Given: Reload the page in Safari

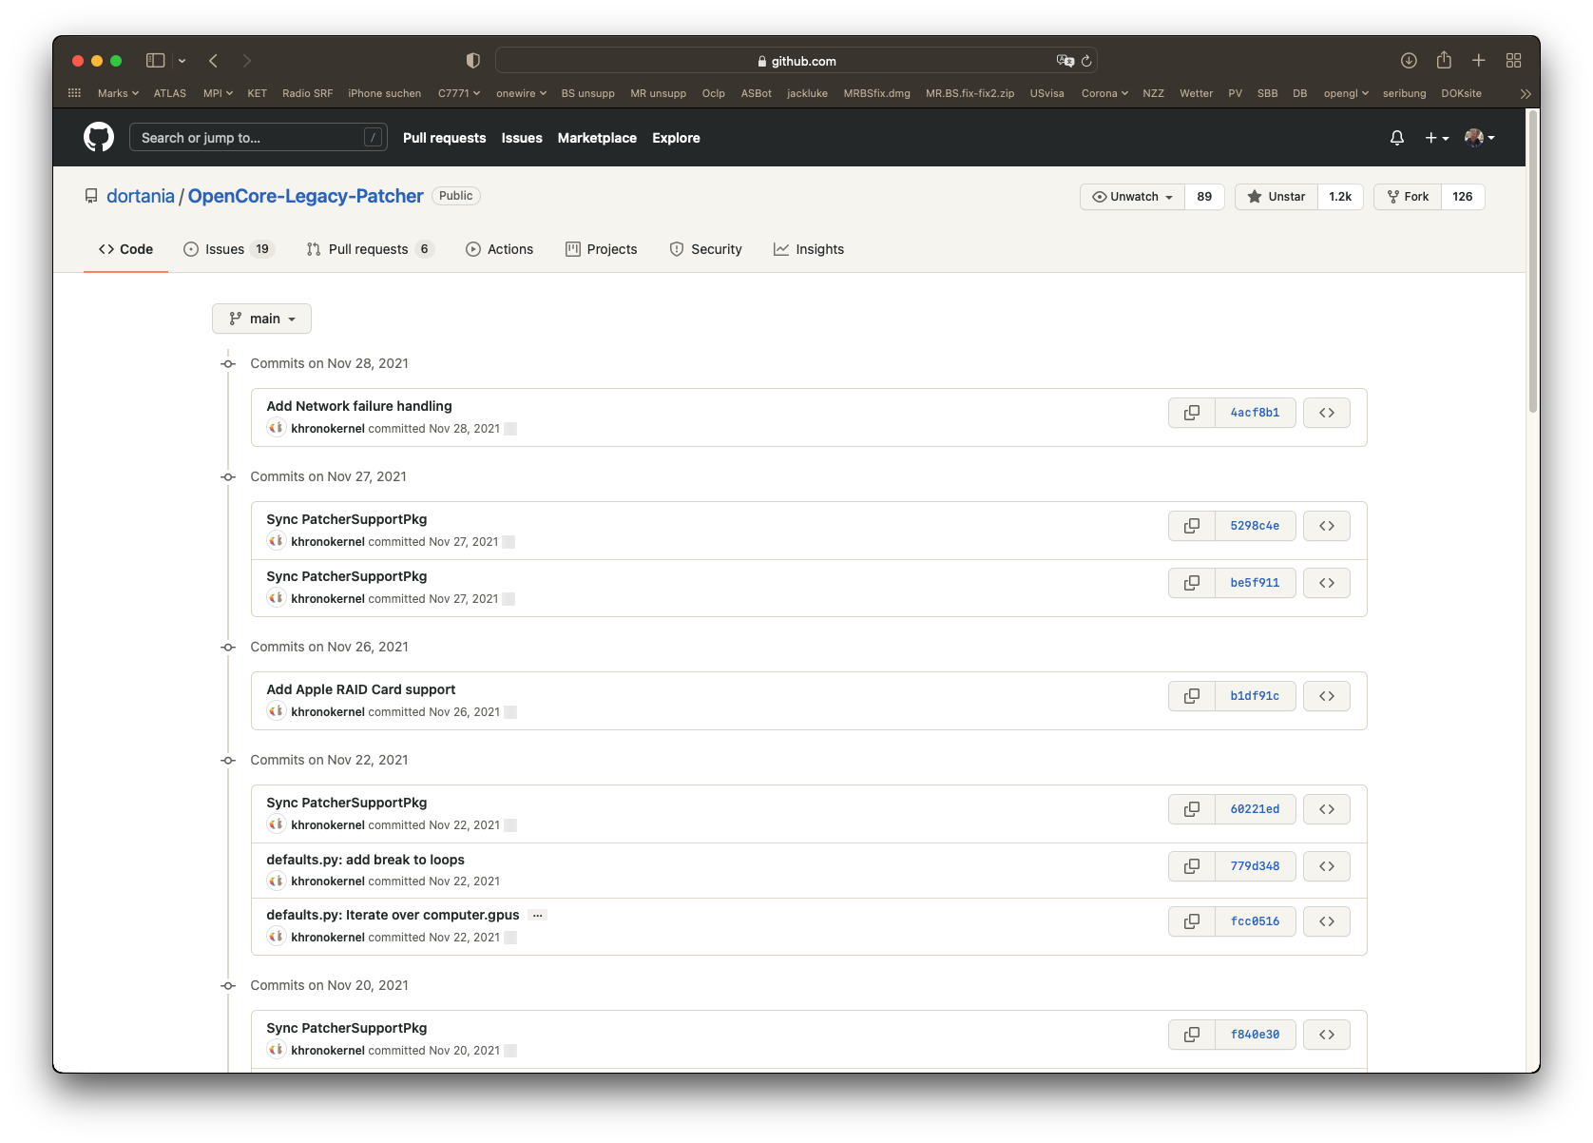Looking at the screenshot, I should point(1086,61).
